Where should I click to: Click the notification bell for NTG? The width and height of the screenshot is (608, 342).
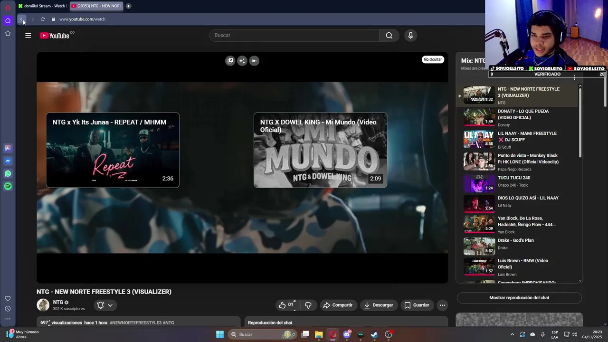(x=101, y=305)
